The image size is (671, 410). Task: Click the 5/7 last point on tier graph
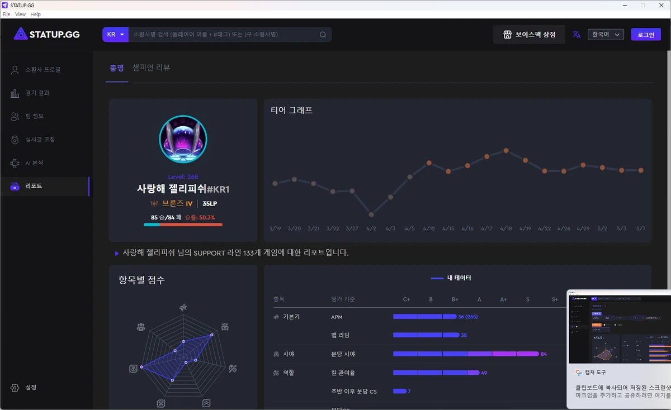(x=641, y=170)
